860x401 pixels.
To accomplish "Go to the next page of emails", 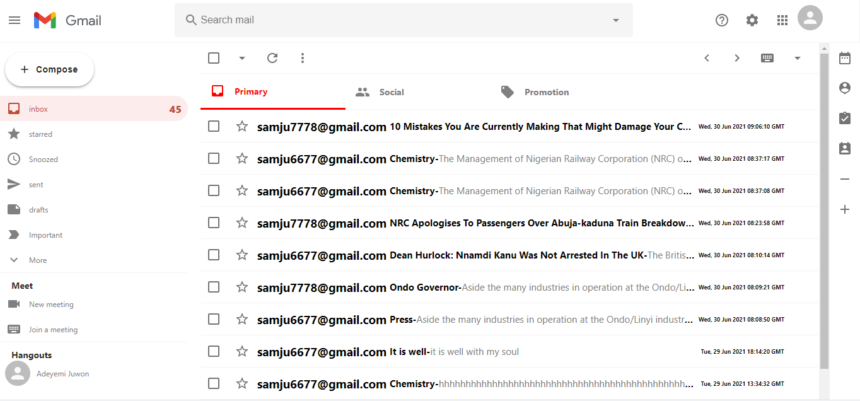I will pos(737,58).
